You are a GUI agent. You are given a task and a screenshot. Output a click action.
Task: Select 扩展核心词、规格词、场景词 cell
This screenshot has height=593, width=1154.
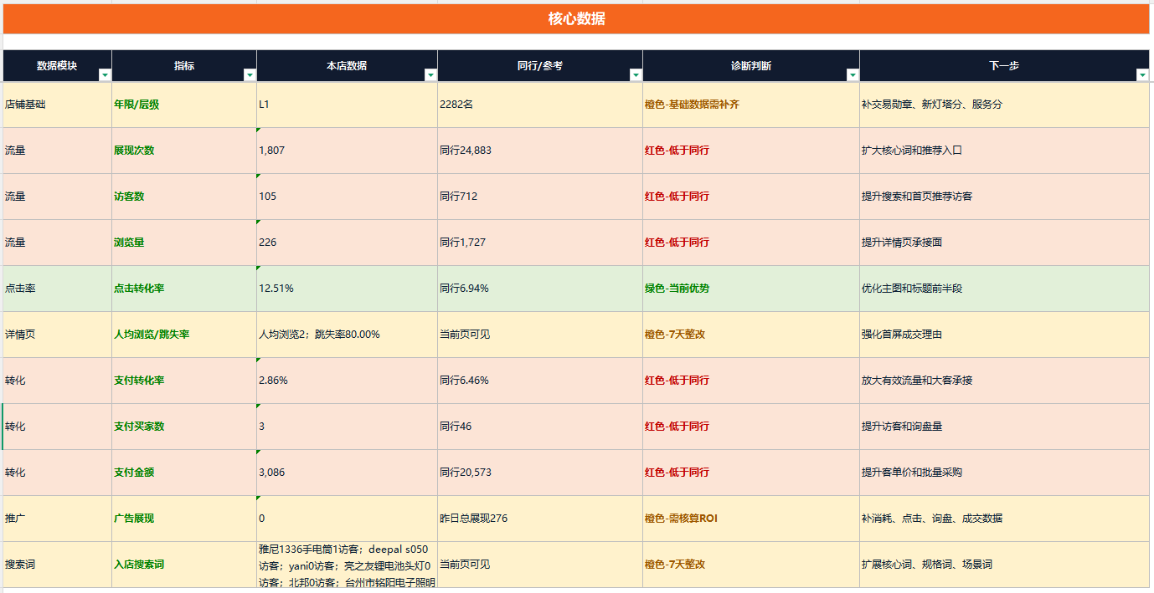[1004, 565]
